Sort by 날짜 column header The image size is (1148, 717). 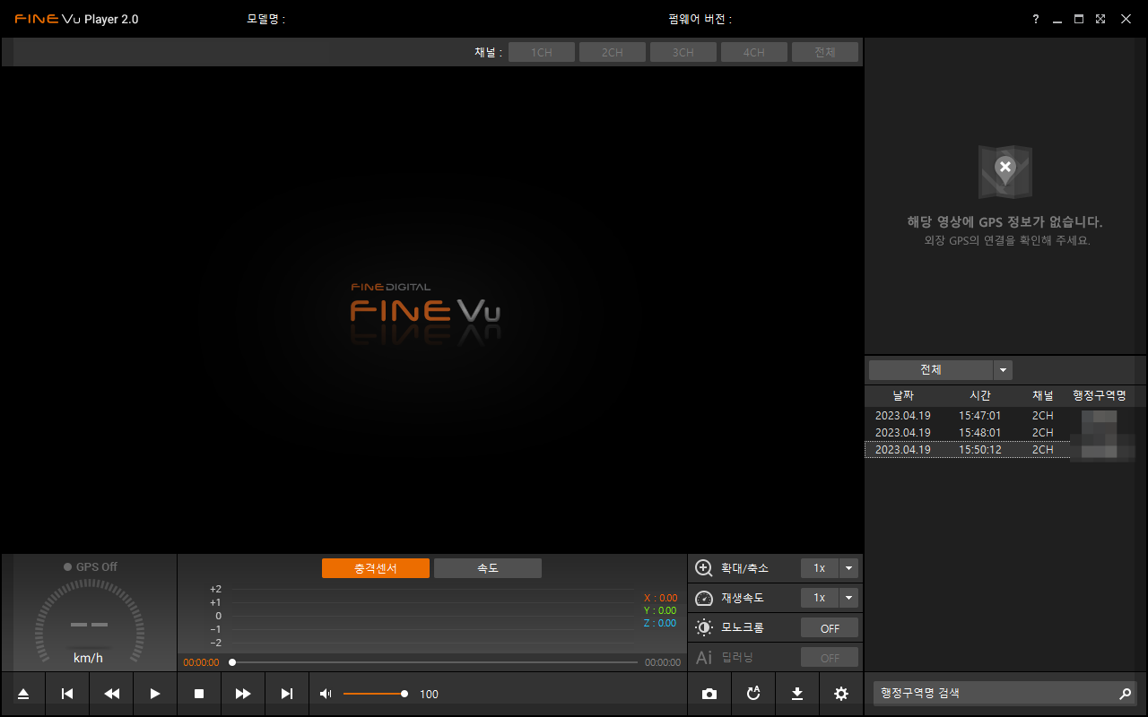pyautogui.click(x=903, y=395)
